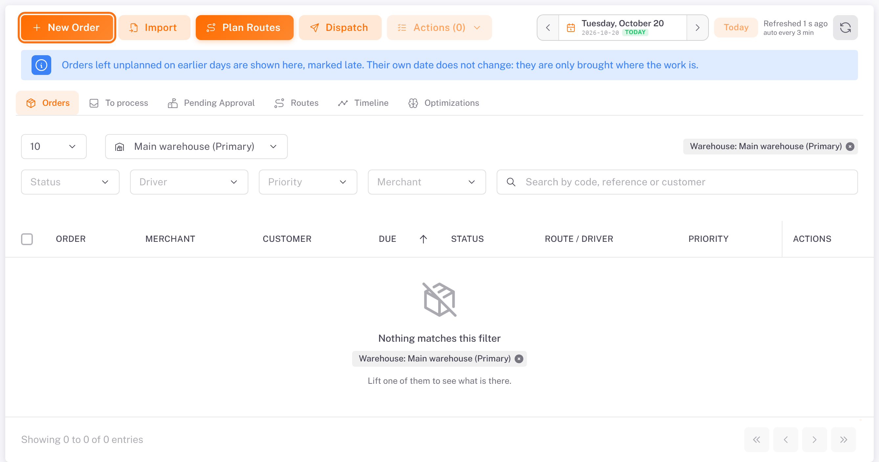
Task: Open the date picker for Tuesday, October 20
Action: [x=623, y=28]
